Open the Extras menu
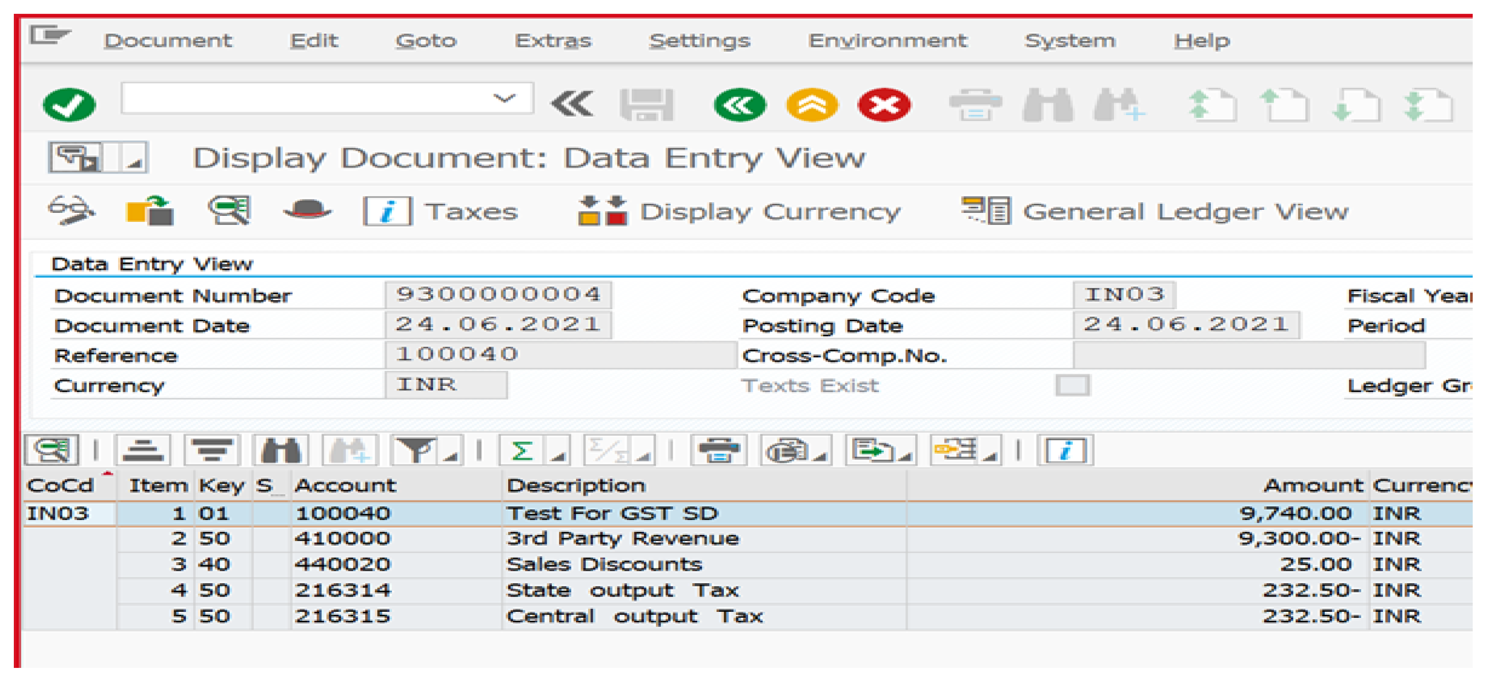Image resolution: width=1490 pixels, height=680 pixels. coord(552,41)
